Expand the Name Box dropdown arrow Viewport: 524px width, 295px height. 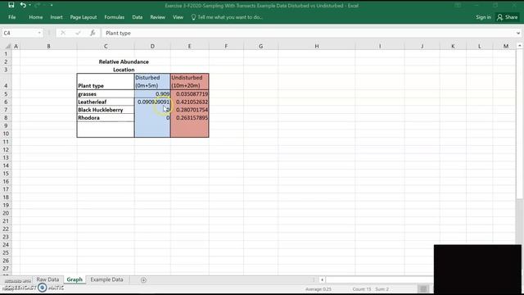pyautogui.click(x=39, y=33)
